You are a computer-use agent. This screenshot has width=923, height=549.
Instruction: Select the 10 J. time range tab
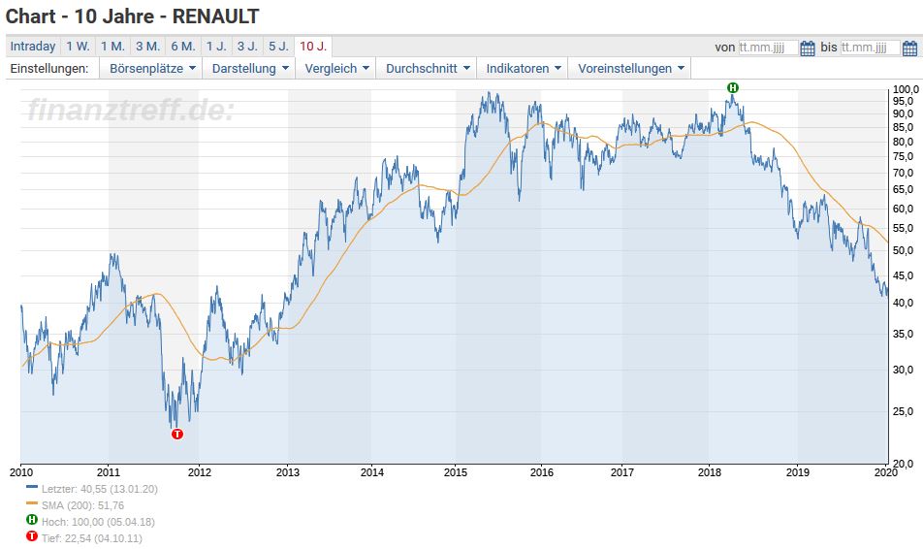click(313, 46)
